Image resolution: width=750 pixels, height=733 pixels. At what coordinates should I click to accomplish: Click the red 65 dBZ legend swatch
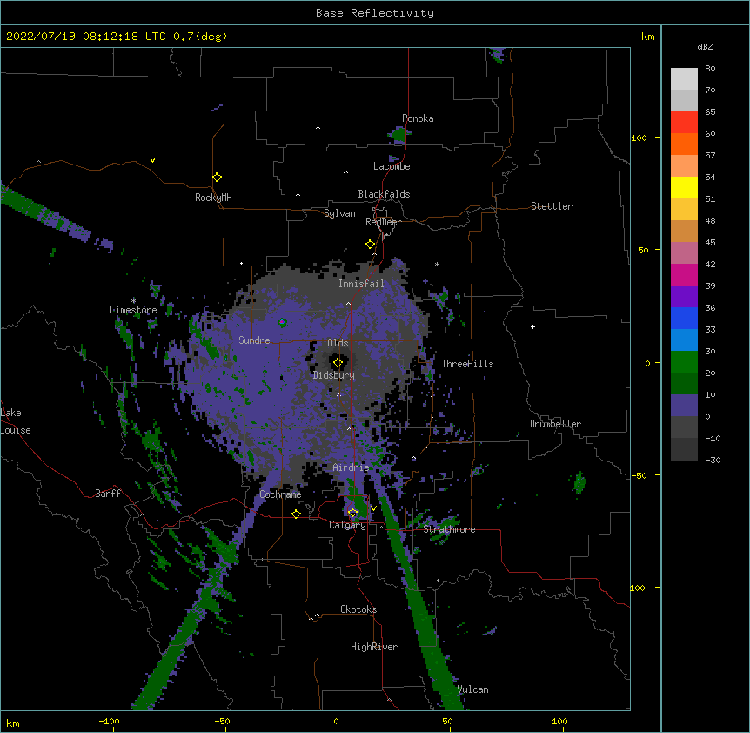click(x=684, y=122)
